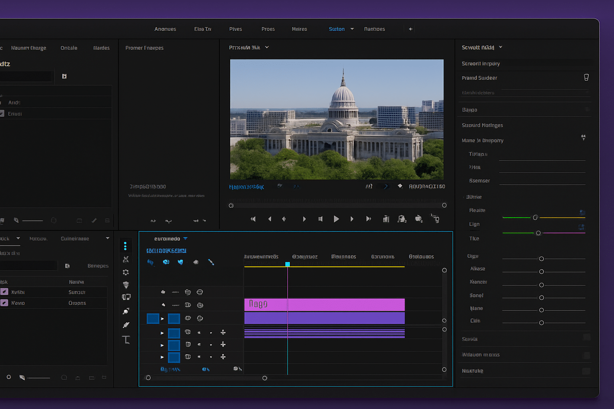Open the Brand Sudeer bucket icon
Screen dimensions: 614x409
click(586, 77)
